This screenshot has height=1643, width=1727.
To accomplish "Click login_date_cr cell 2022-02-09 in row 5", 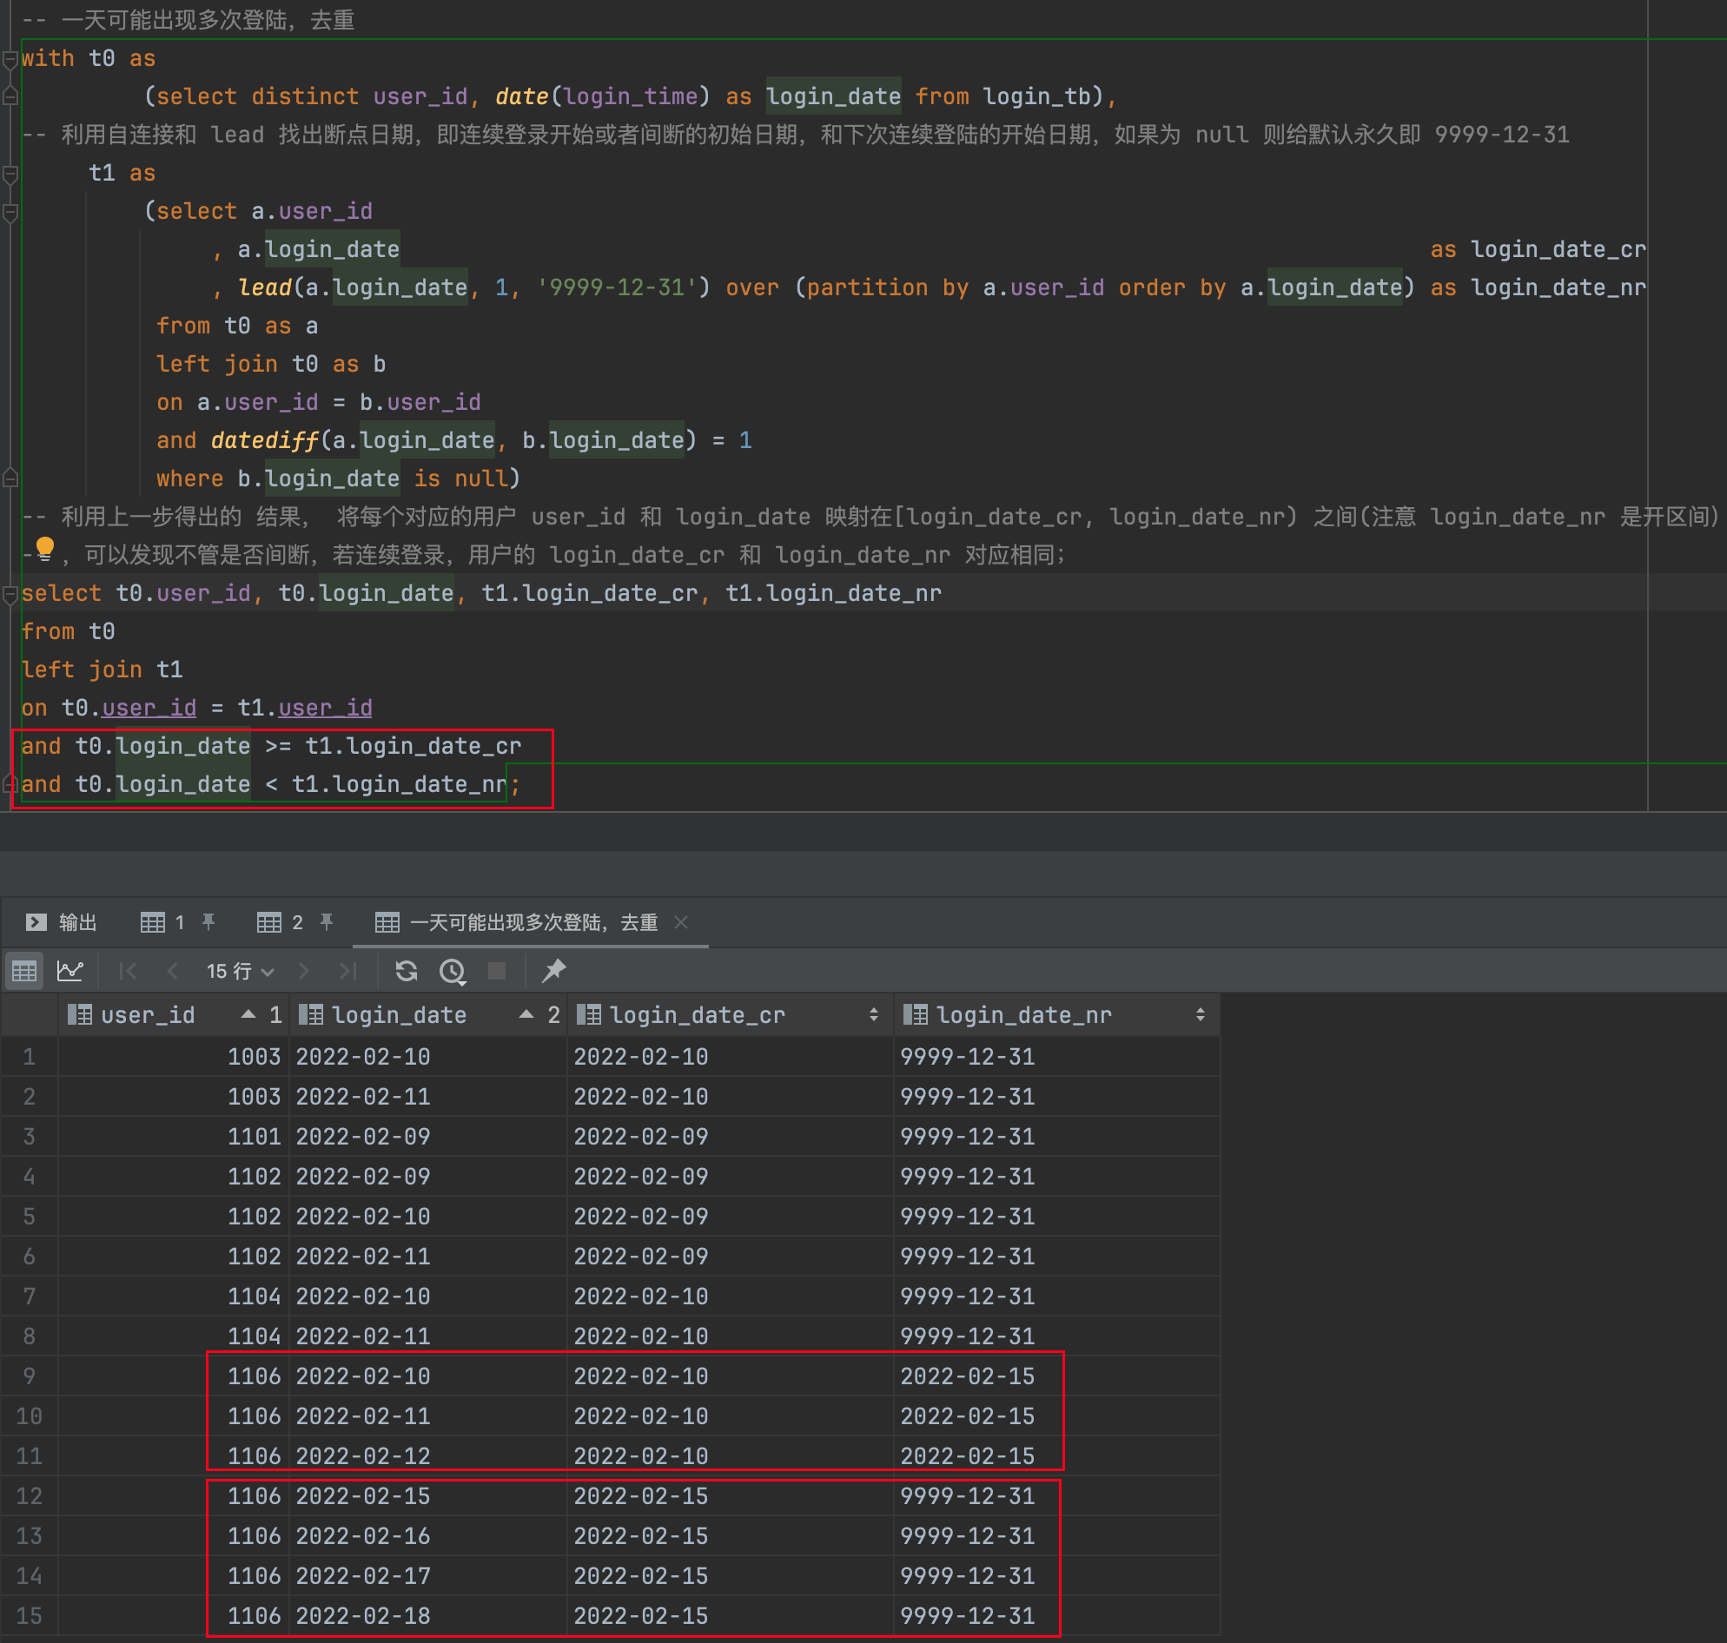I will 731,1217.
